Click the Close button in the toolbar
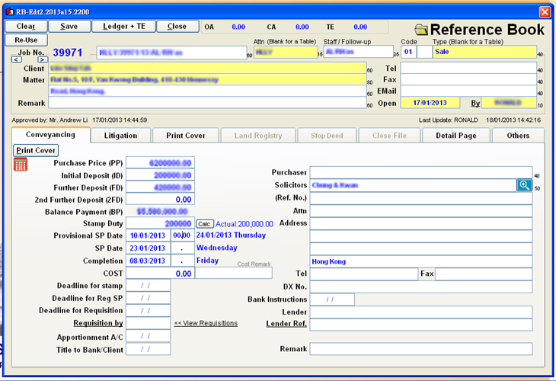This screenshot has height=381, width=556. tap(177, 26)
